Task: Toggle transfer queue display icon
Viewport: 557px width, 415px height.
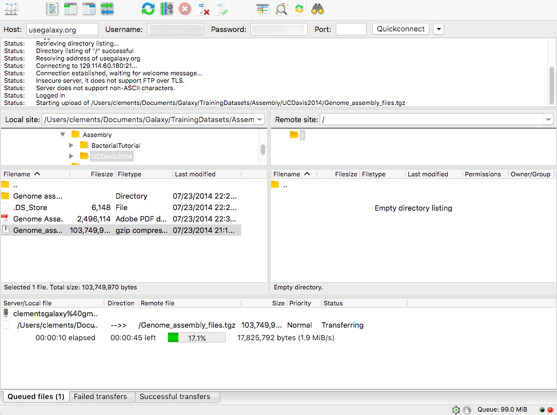Action: pyautogui.click(x=107, y=9)
